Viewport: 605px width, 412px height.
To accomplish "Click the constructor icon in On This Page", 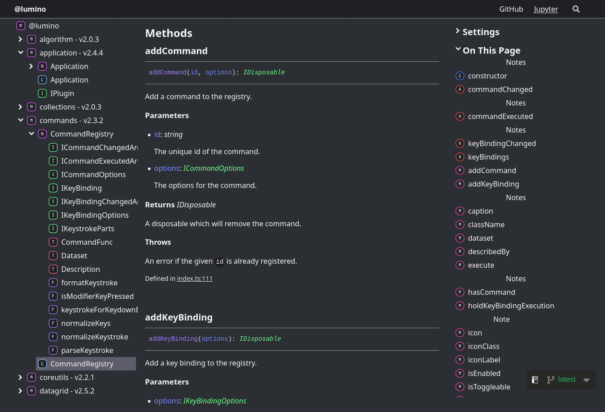I will [x=460, y=76].
